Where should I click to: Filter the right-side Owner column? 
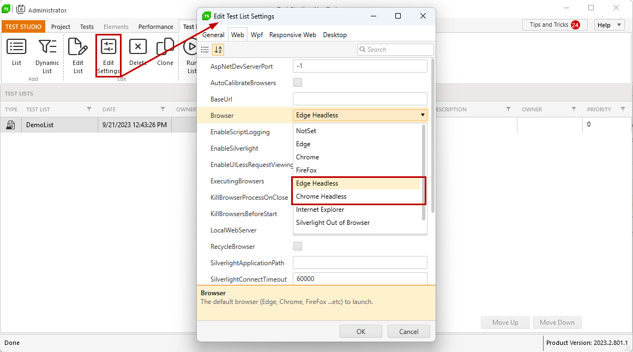click(574, 109)
